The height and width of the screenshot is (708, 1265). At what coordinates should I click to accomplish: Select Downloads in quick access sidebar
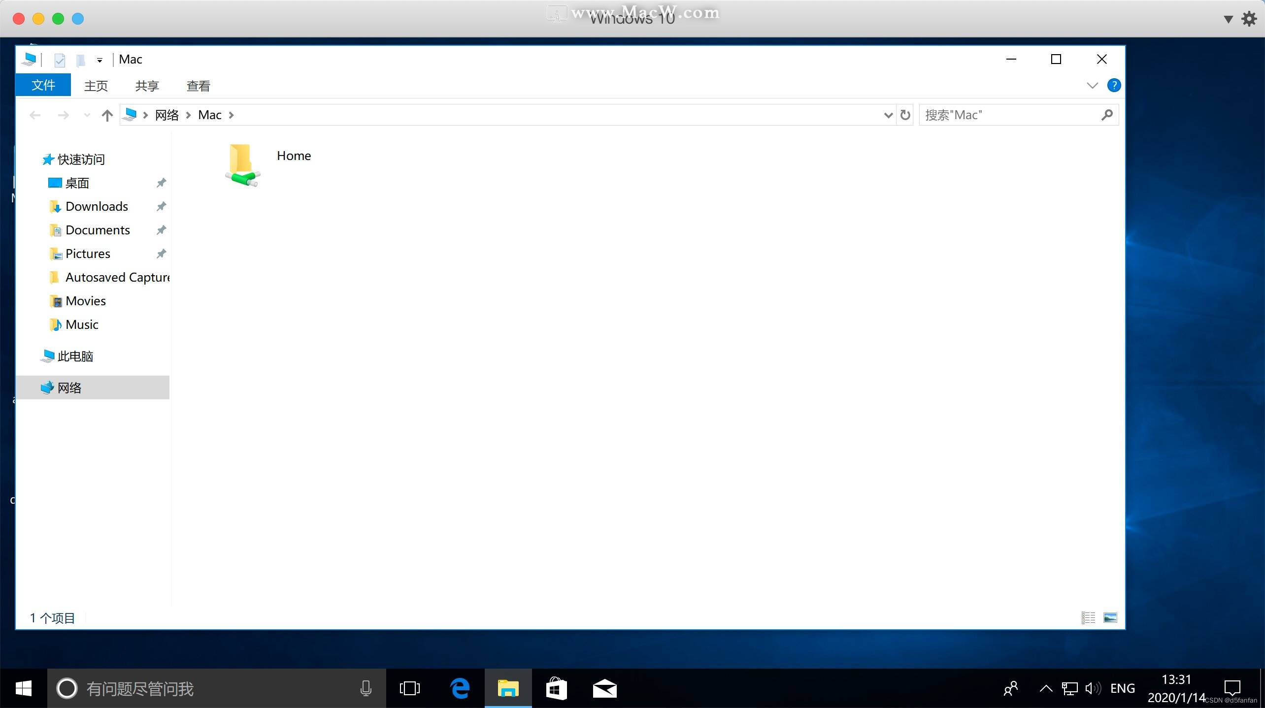click(97, 206)
